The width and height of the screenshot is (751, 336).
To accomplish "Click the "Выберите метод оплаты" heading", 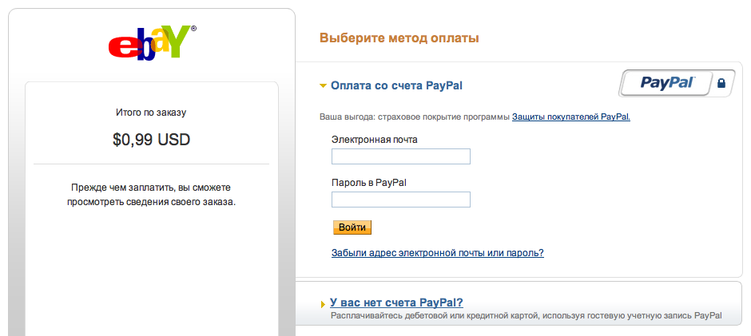I will tap(399, 38).
